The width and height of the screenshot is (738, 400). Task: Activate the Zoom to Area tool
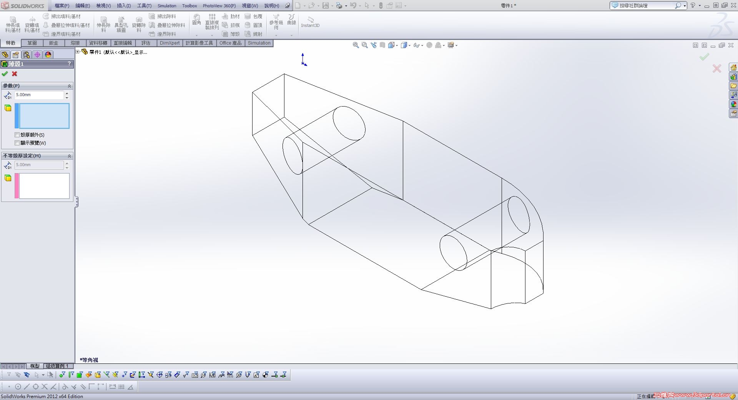tap(365, 45)
